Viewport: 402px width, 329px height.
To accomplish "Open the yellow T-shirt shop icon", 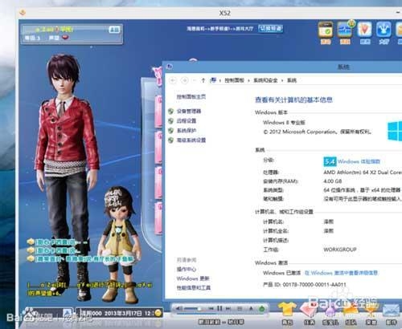I will pos(287,310).
